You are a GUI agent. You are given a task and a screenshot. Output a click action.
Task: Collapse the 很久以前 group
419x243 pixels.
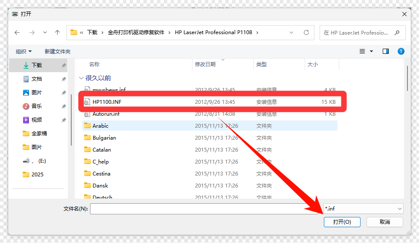coord(81,78)
